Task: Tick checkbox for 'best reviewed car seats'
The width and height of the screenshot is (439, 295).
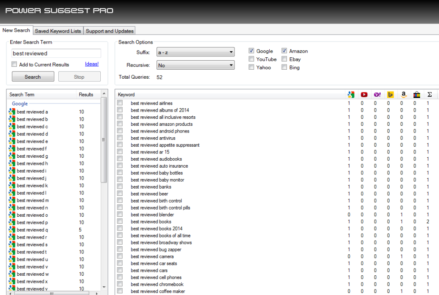Action: (x=120, y=263)
